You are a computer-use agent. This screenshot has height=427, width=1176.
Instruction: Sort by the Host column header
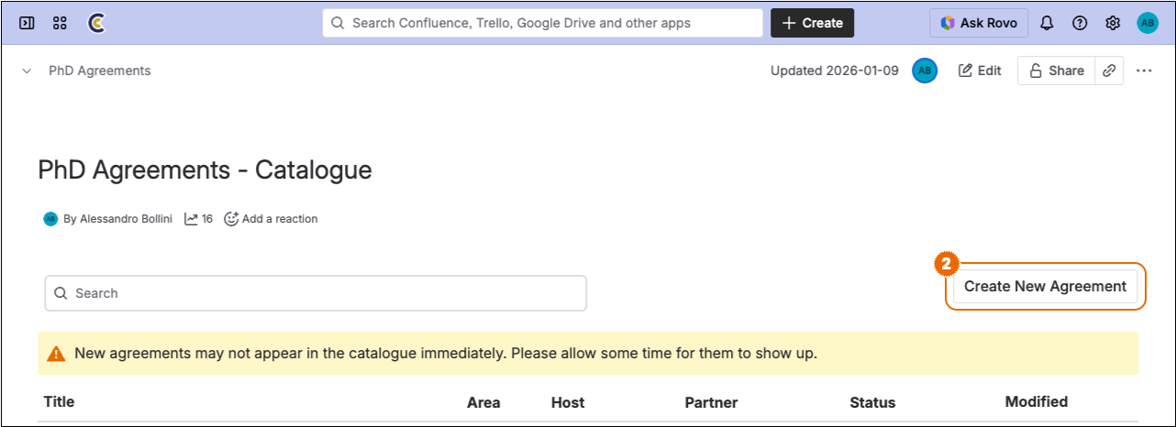click(568, 402)
